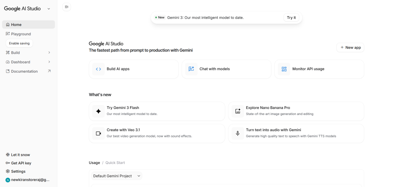Click the Chat with models icon
The image size is (395, 187).
(191, 69)
